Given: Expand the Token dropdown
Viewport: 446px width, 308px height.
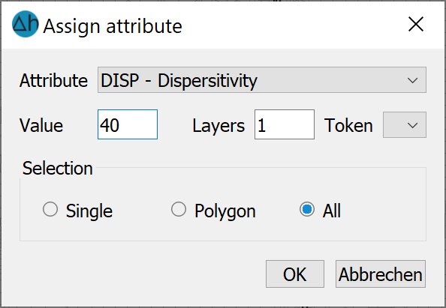Looking at the screenshot, I should pyautogui.click(x=405, y=125).
